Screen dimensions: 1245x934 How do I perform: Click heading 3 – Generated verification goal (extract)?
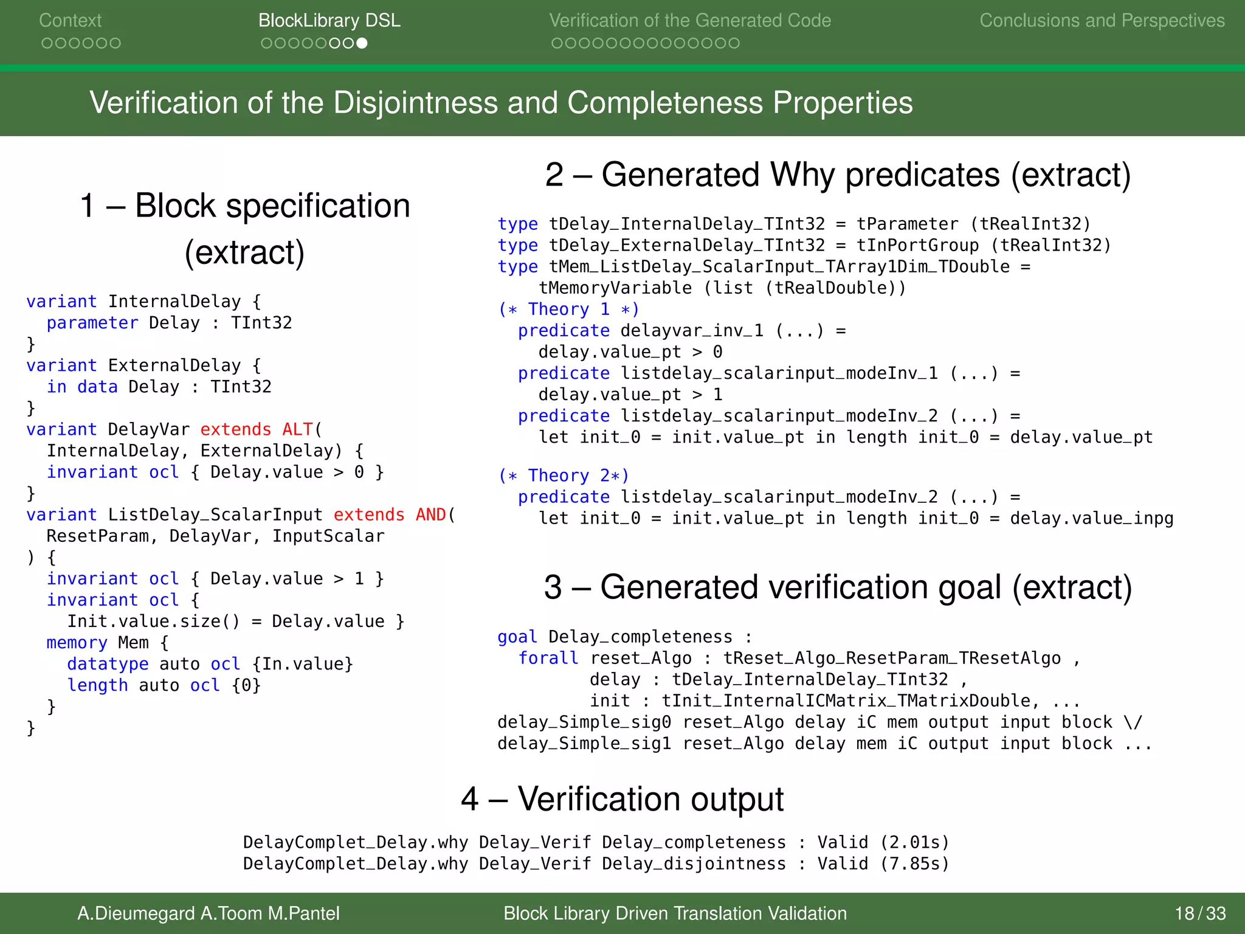[x=838, y=587]
